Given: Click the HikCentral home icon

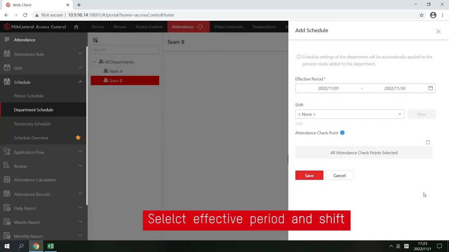Looking at the screenshot, I should pos(76,27).
